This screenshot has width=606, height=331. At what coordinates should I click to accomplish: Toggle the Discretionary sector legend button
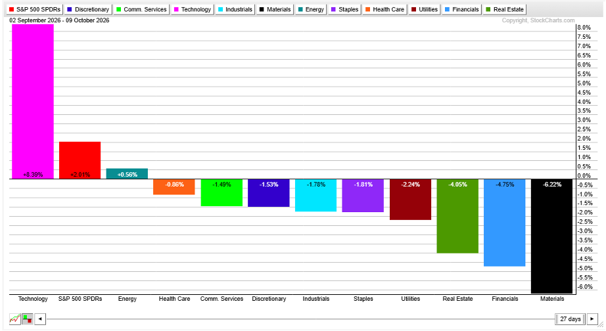pos(87,9)
